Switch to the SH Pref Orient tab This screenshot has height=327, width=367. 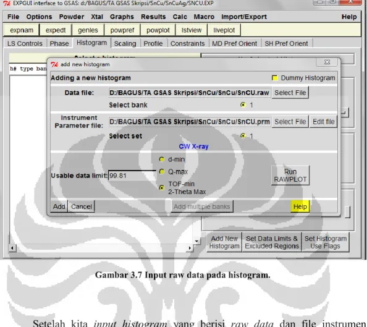[x=286, y=43]
